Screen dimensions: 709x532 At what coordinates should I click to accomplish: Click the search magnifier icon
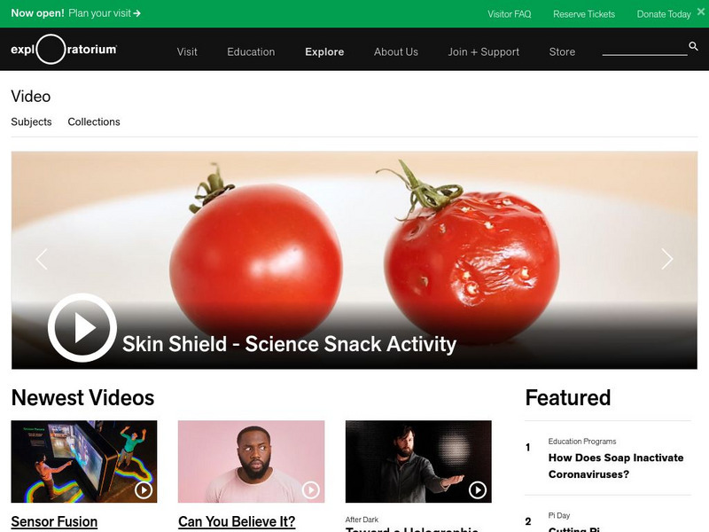(x=693, y=46)
